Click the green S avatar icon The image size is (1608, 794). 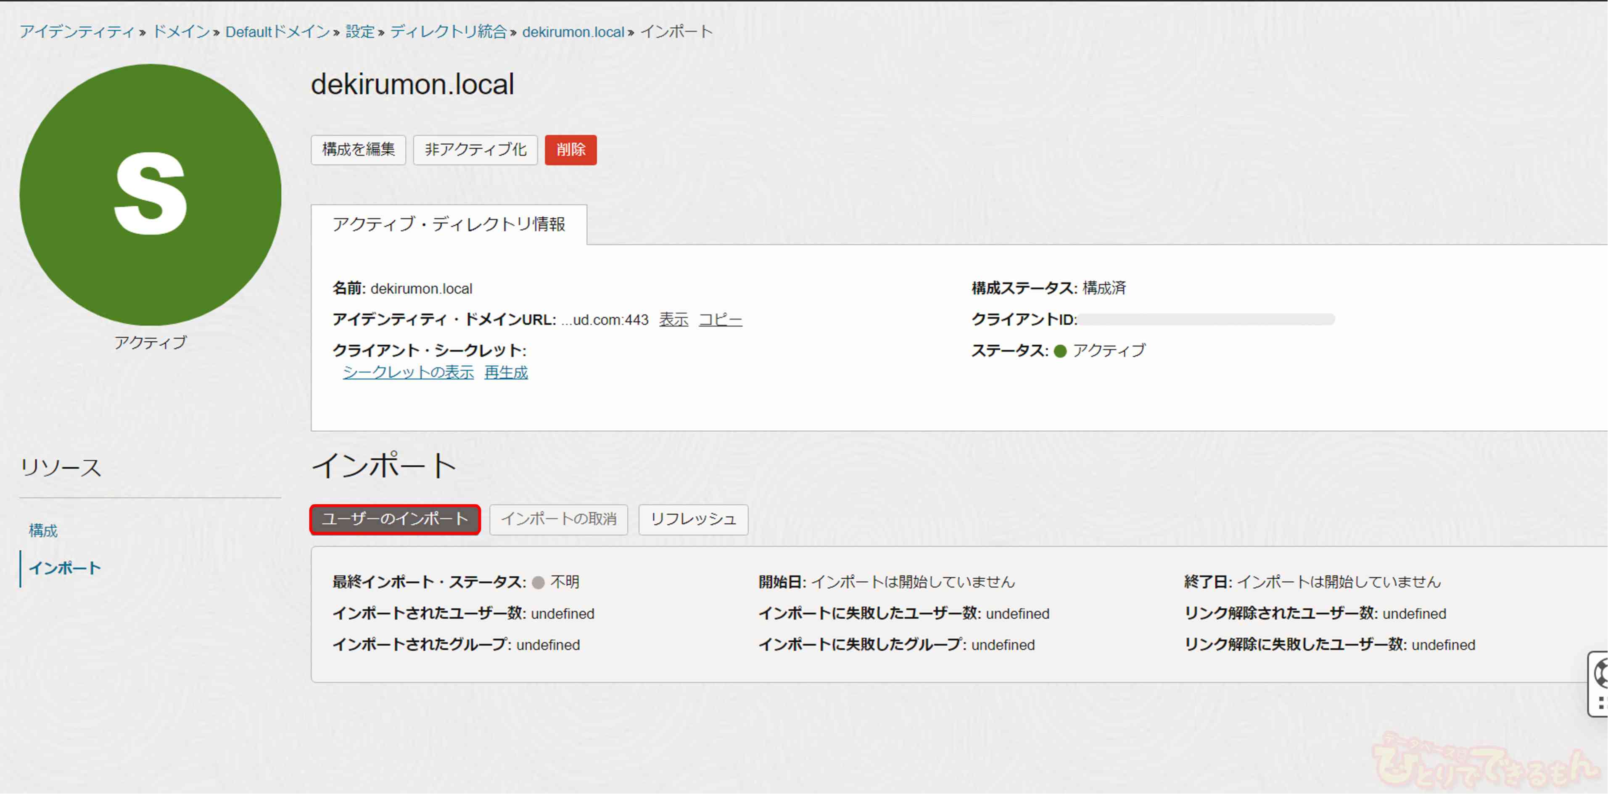[150, 195]
